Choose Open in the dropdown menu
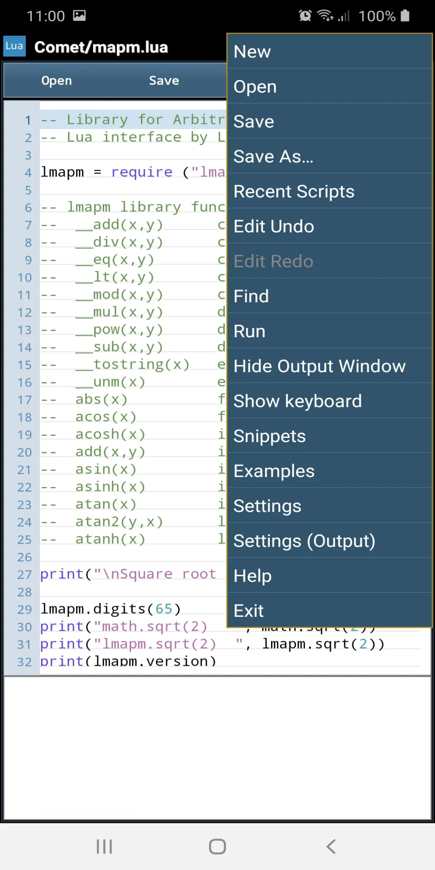 330,86
